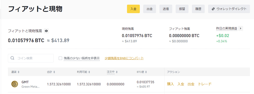The image size is (254, 94).
Task: Click the 昨日の実現損益 label
Action: click(227, 28)
